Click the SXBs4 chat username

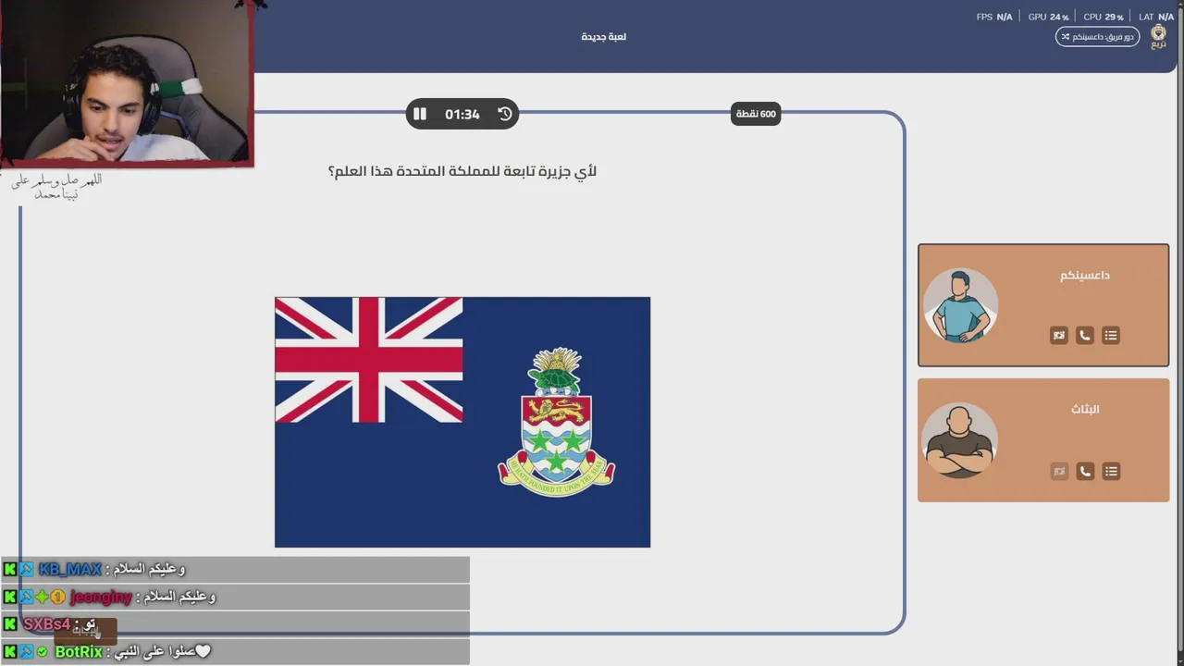(47, 624)
